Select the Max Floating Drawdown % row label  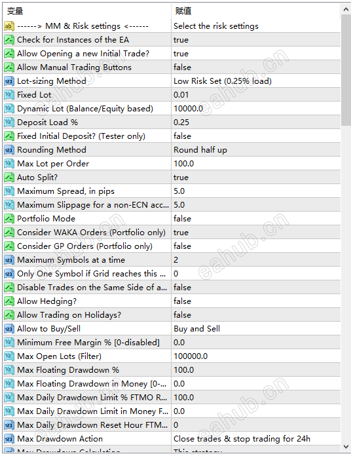pos(68,369)
